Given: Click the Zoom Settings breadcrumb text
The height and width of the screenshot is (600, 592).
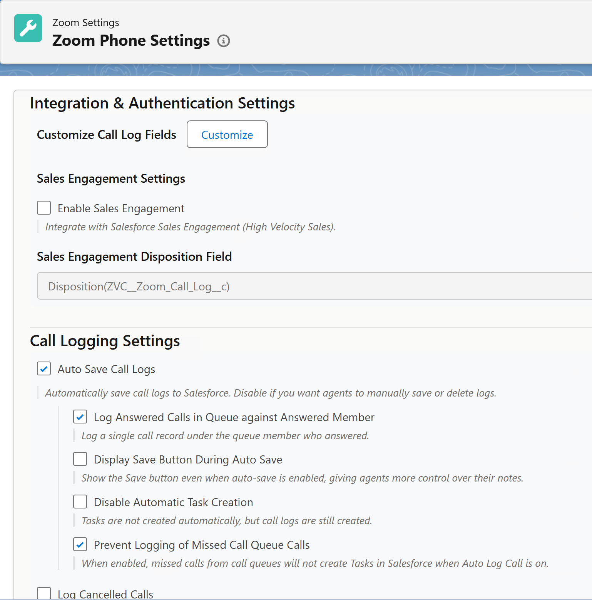Looking at the screenshot, I should pyautogui.click(x=85, y=23).
